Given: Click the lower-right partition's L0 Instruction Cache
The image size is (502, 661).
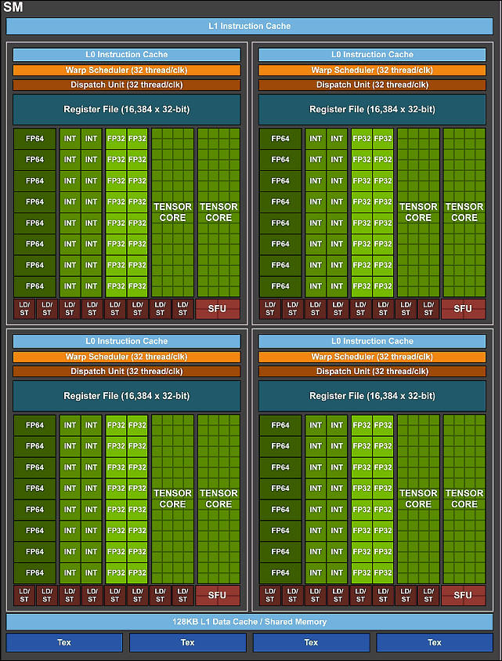Looking at the screenshot, I should [372, 341].
